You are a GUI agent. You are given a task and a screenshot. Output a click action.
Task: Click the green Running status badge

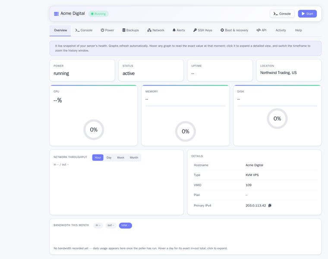click(98, 14)
